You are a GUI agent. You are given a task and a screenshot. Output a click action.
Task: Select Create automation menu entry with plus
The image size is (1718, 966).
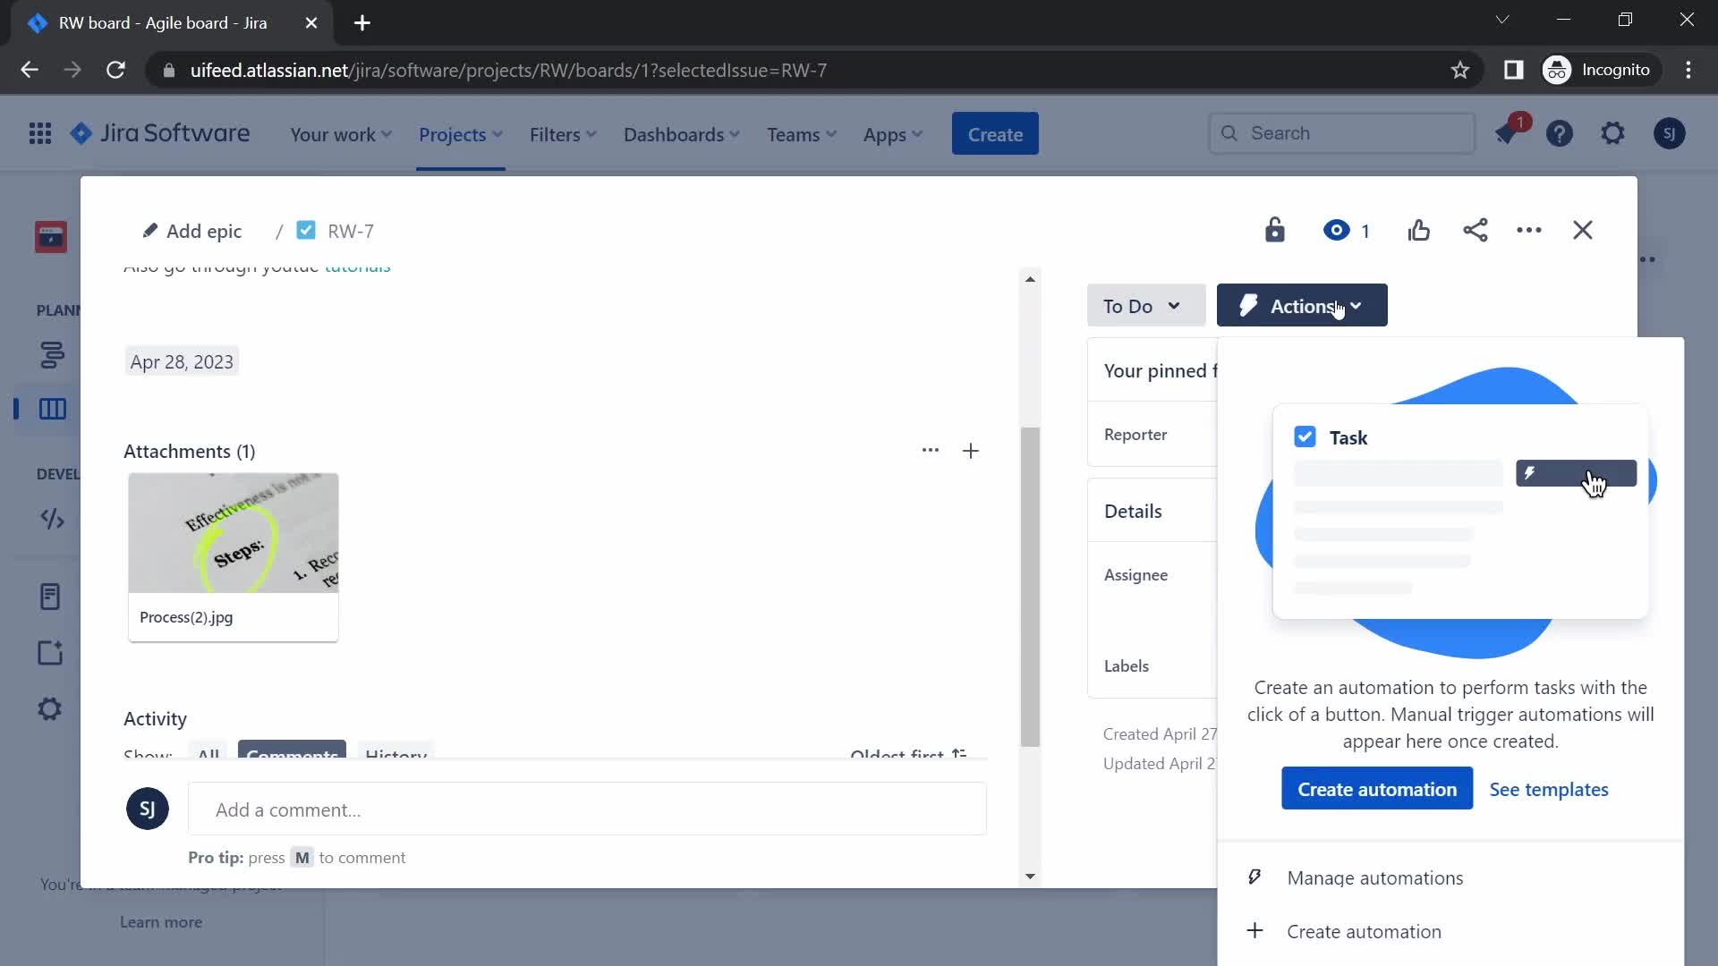tap(1450, 932)
